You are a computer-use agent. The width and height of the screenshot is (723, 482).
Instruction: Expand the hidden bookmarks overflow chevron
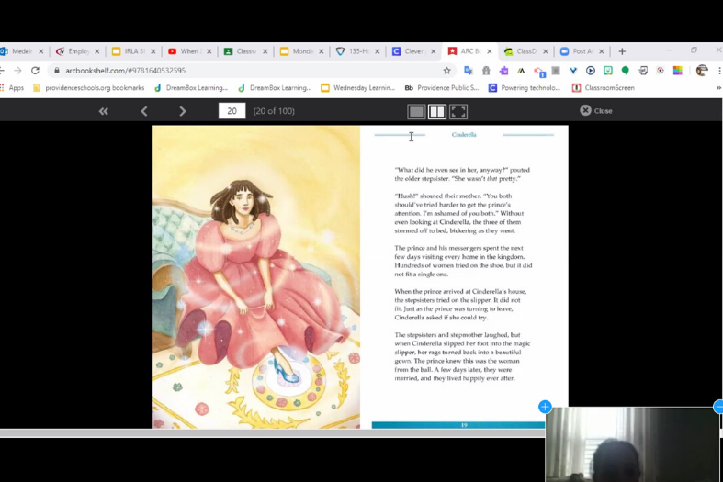click(x=718, y=88)
